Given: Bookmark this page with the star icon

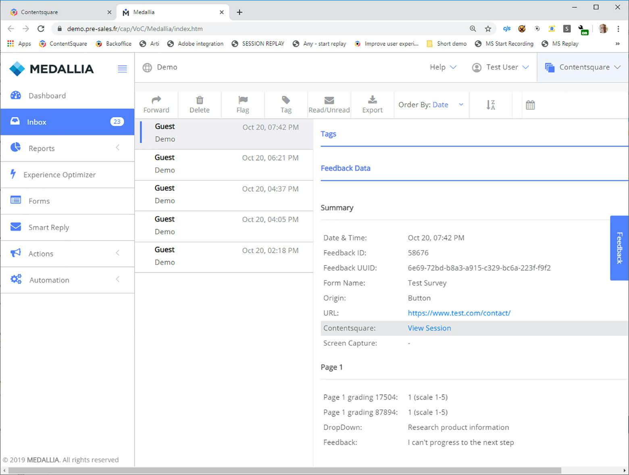Looking at the screenshot, I should coord(488,29).
